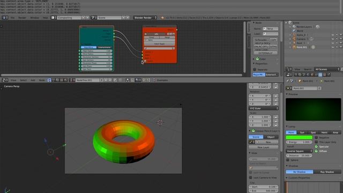Toggle render camera icon for Camera row
The image size is (343, 193).
click(x=341, y=39)
